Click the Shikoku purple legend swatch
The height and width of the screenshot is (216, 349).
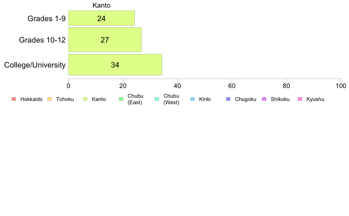(264, 99)
